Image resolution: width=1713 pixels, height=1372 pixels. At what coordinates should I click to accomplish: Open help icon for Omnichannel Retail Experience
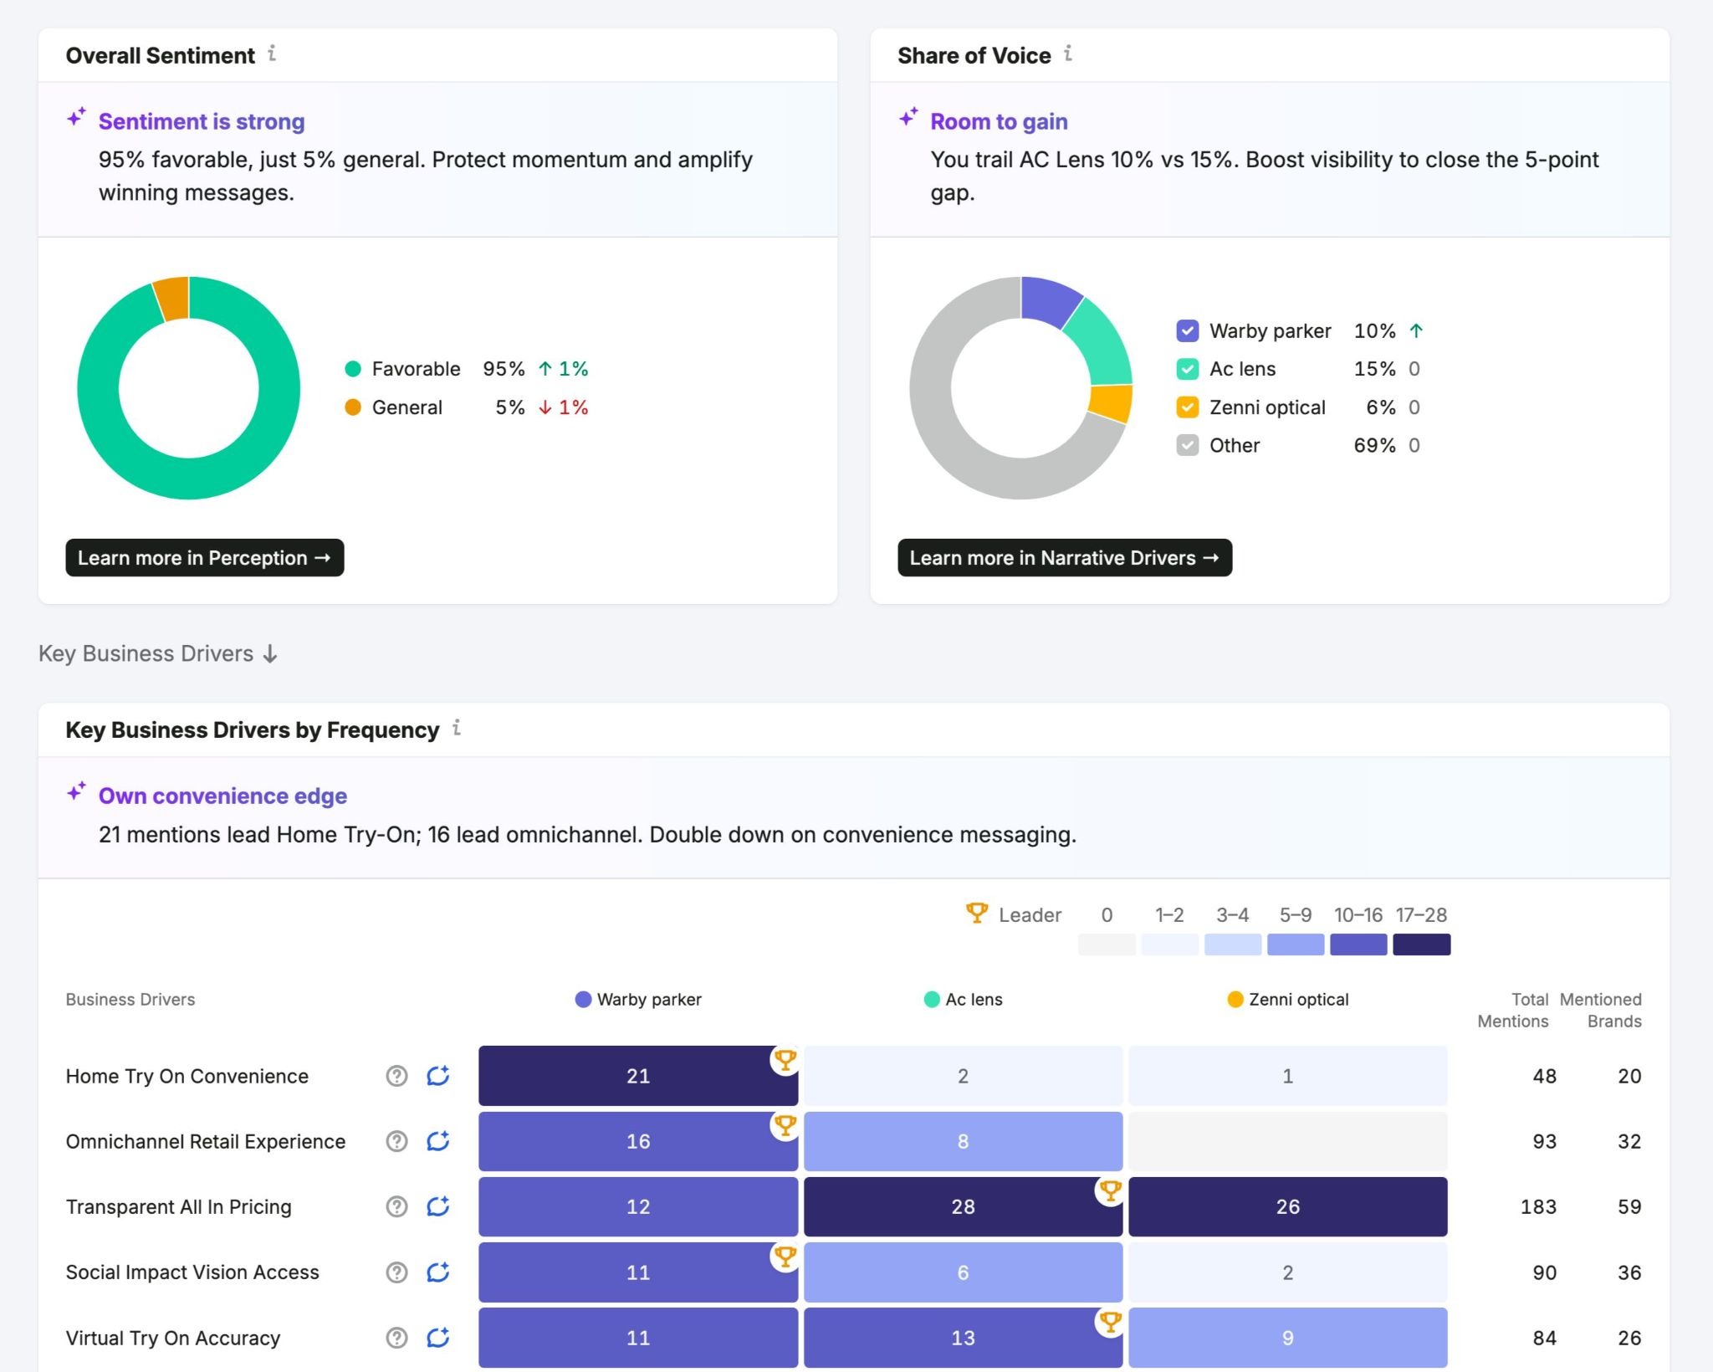coord(396,1141)
